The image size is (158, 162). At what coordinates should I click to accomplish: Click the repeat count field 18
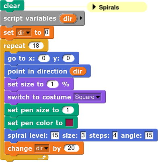pos(36,46)
